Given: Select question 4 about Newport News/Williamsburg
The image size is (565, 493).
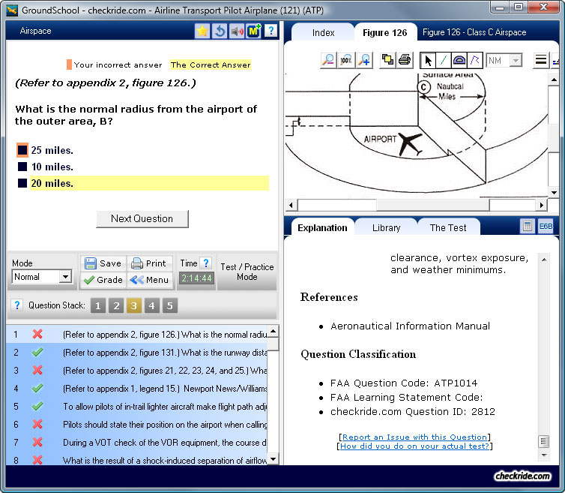Looking at the screenshot, I should 137,389.
